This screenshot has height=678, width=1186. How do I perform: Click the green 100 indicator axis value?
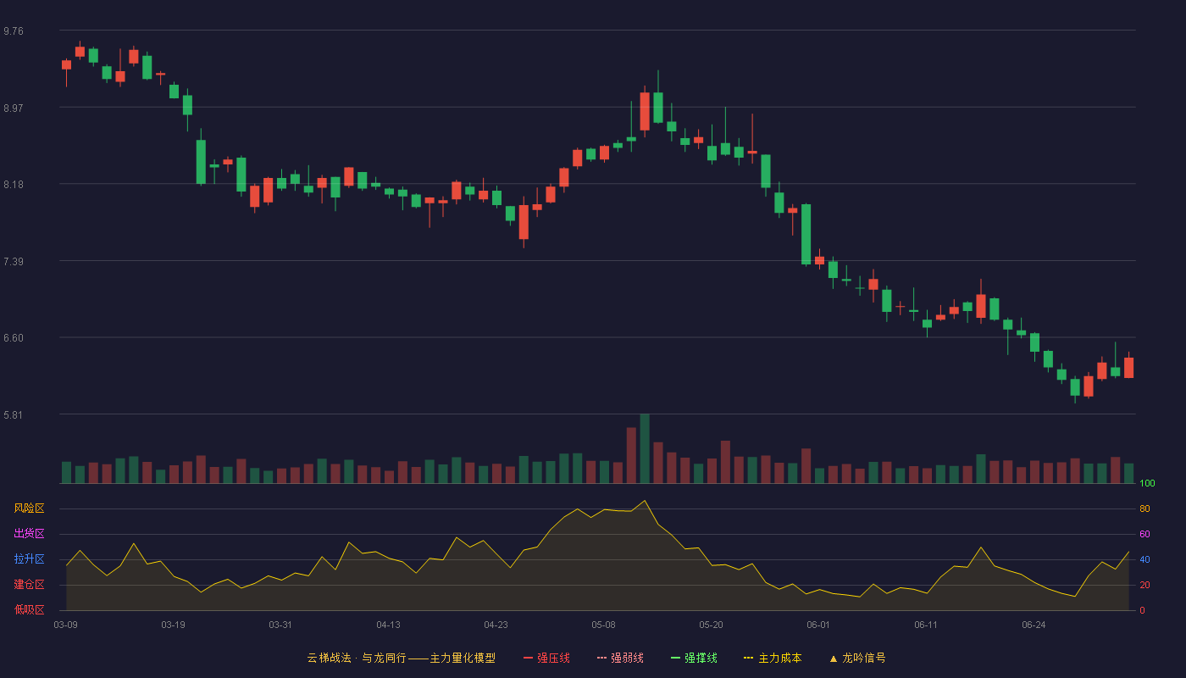click(x=1147, y=484)
